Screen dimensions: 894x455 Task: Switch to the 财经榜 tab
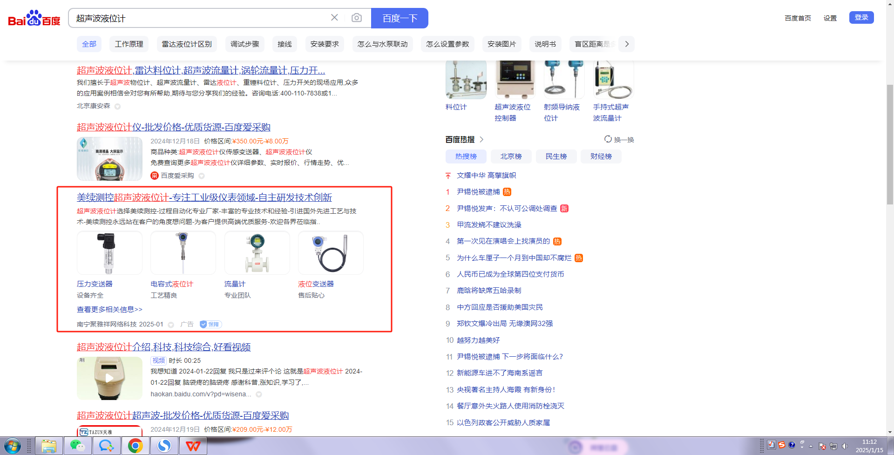coord(601,156)
